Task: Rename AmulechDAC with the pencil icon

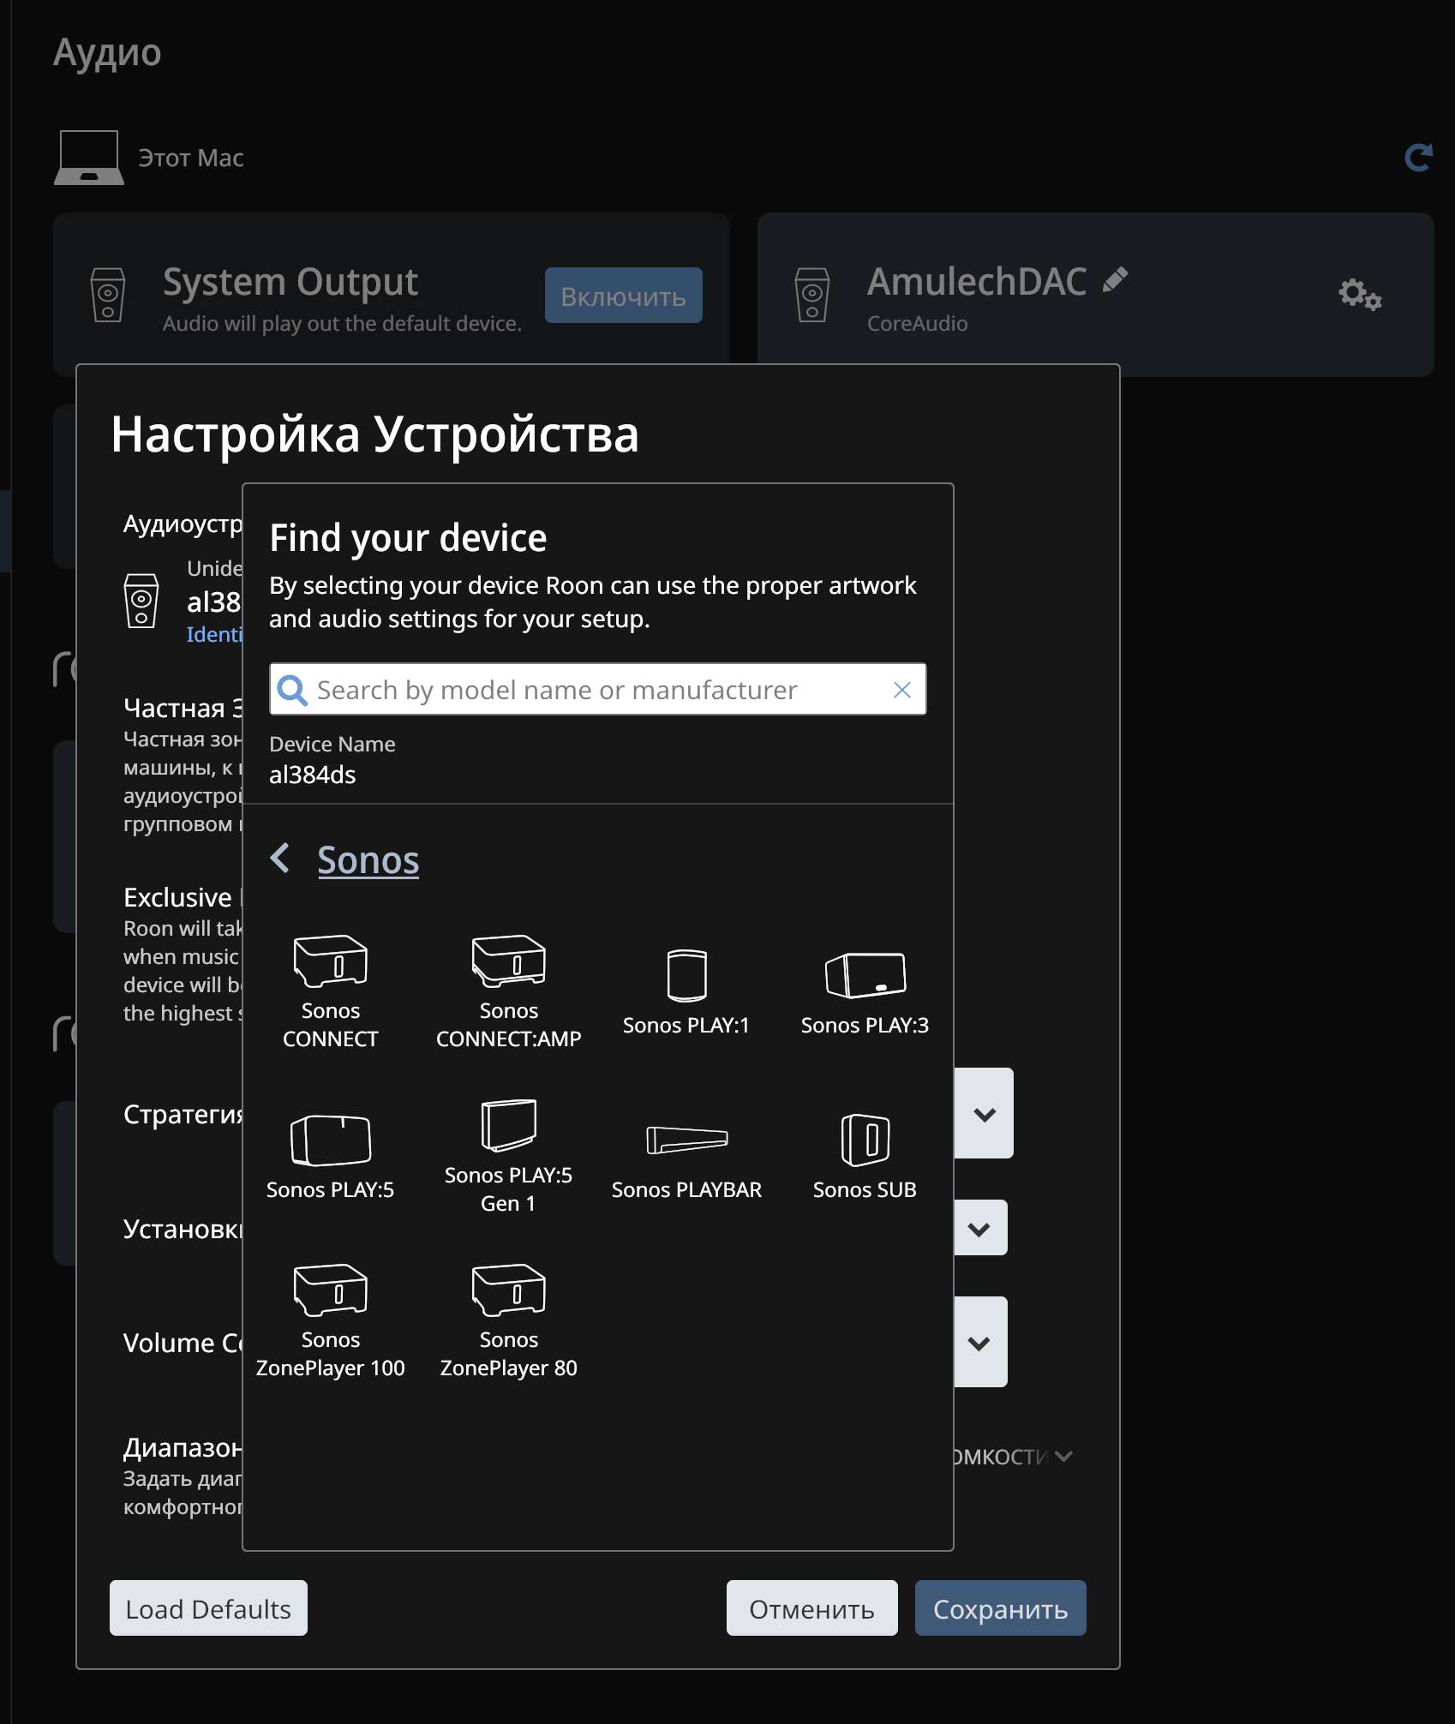Action: (1115, 279)
